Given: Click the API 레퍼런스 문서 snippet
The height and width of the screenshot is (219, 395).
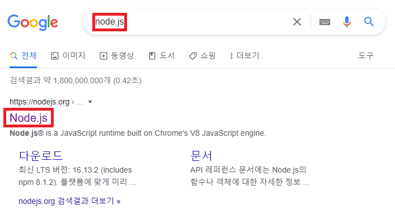Looking at the screenshot, I should (250, 176).
